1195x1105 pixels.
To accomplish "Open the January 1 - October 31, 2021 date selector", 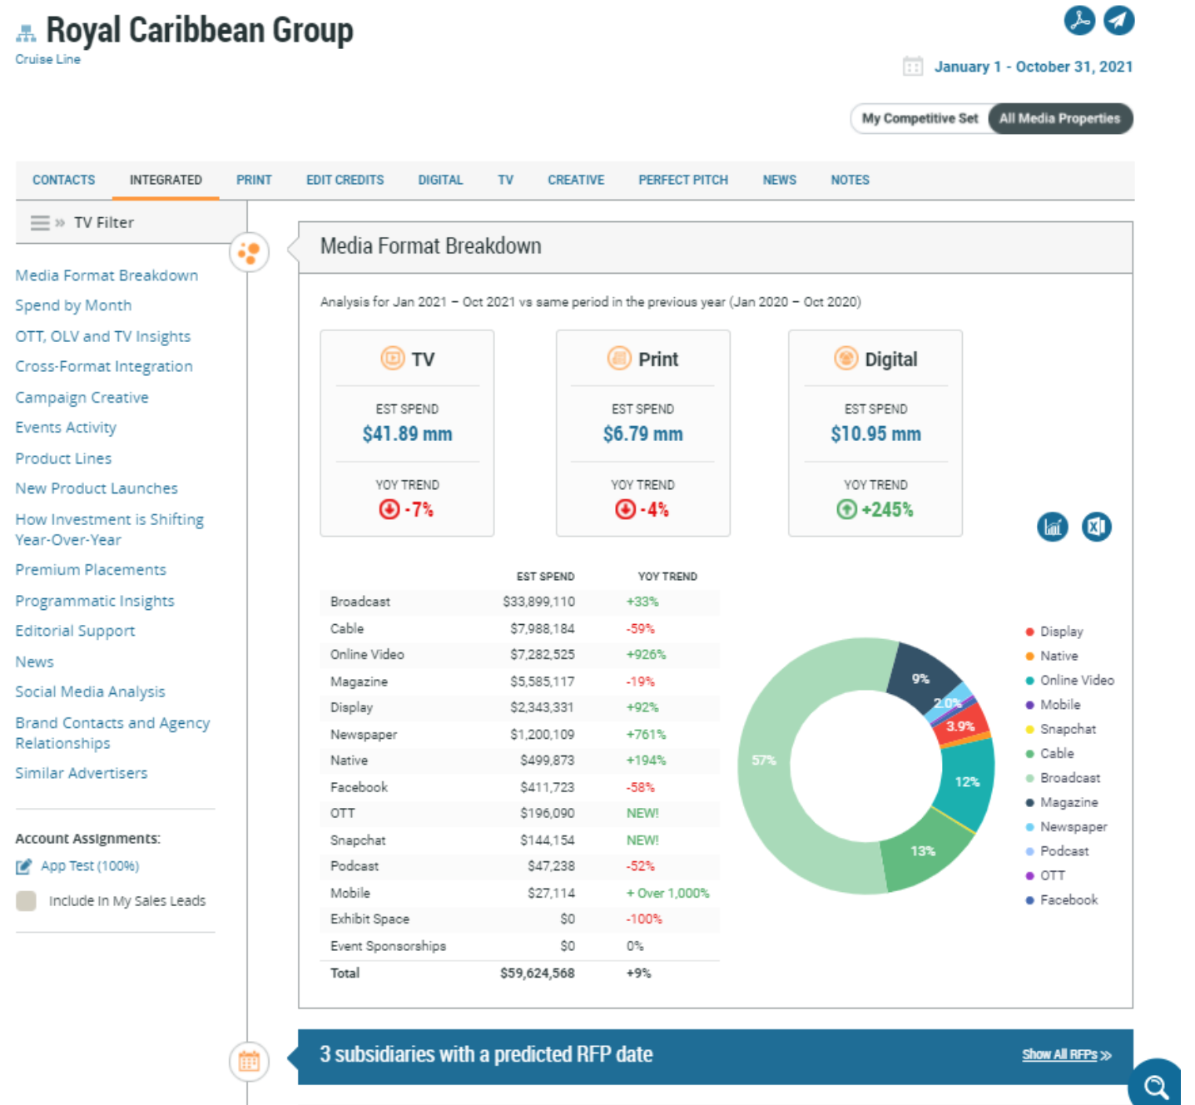I will click(1033, 67).
